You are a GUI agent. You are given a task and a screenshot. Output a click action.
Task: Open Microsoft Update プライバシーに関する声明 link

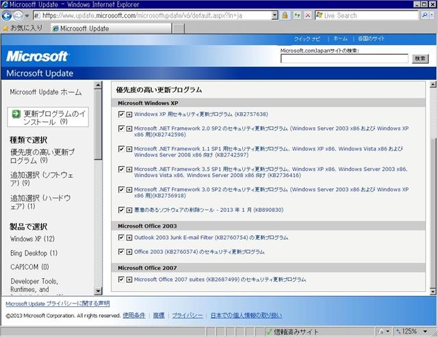[57, 304]
